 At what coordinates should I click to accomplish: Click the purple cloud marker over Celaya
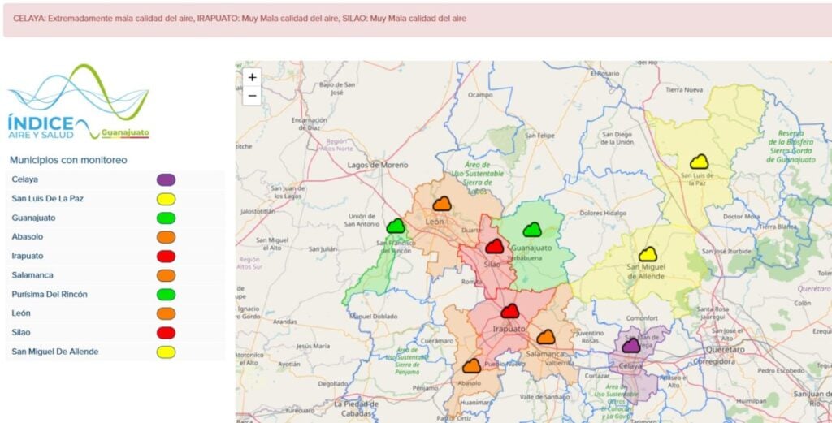point(631,345)
